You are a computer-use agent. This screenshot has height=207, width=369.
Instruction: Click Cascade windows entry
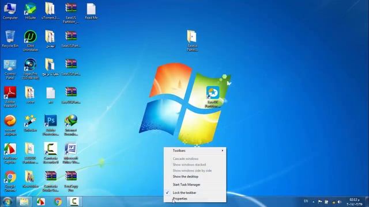tap(195, 159)
